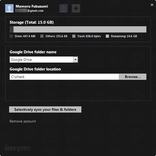Viewport: 156px width, 156px height.
Task: Click the Drive legend color swatch
Action: tap(11, 36)
